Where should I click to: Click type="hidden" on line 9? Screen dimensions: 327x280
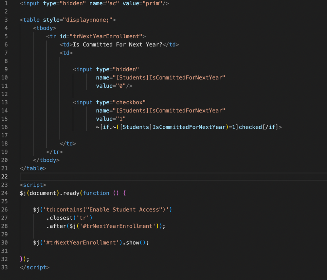coord(118,69)
